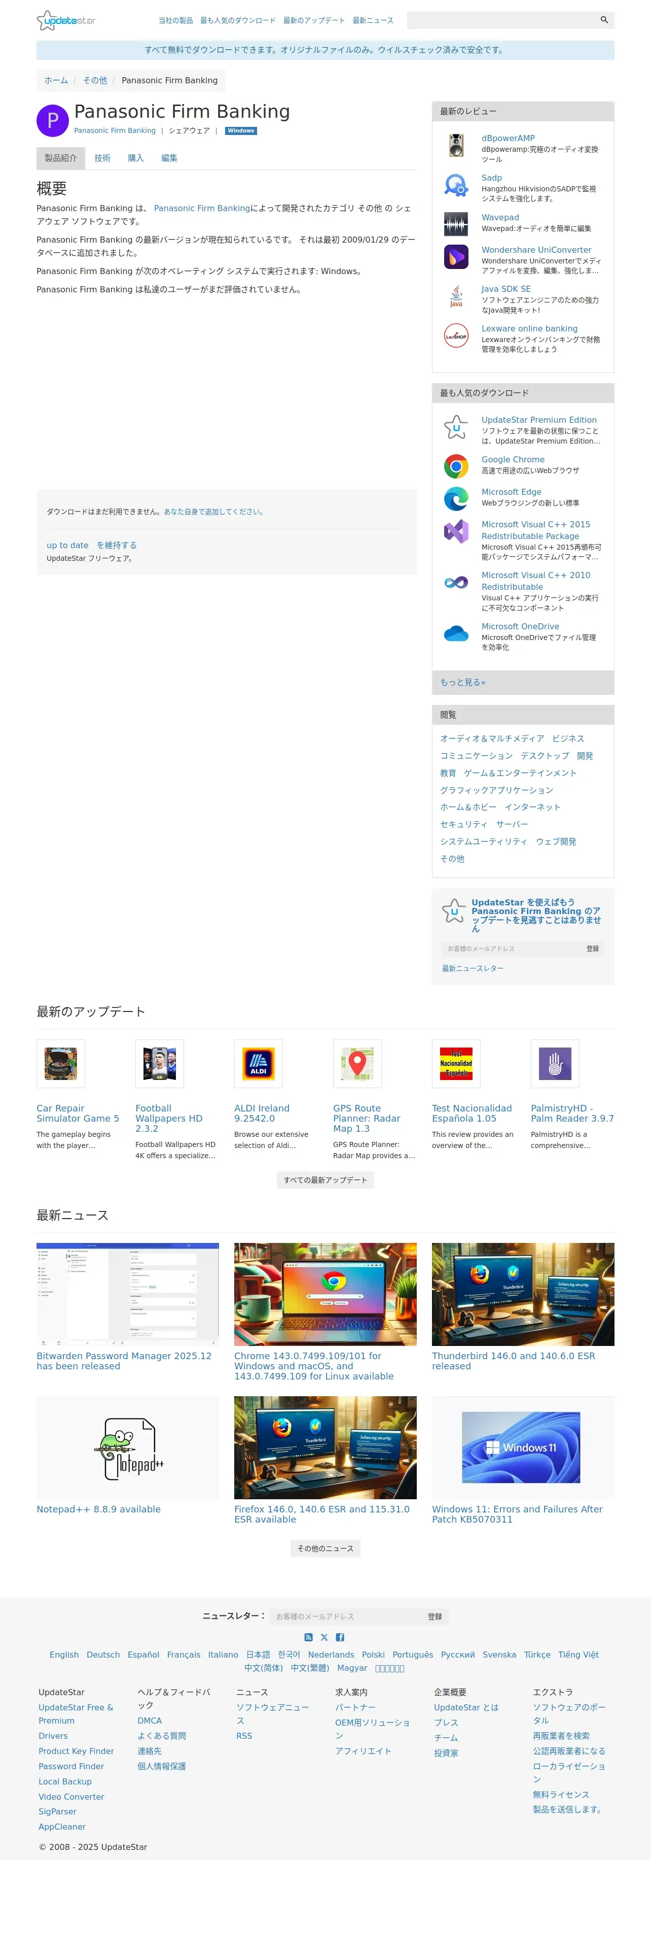Open Thunderbird 146.0 news headline
Viewport: 651px width, 1955px height.
pos(514,1361)
